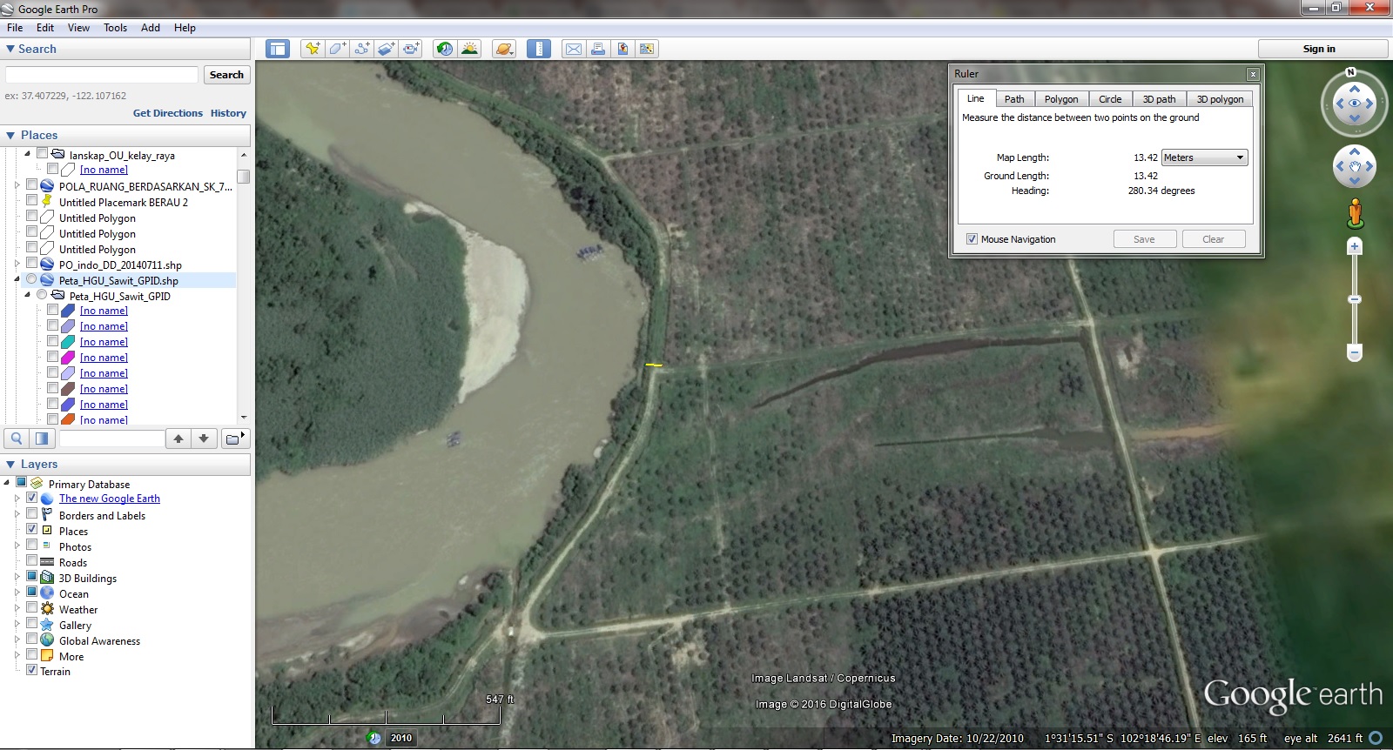The height and width of the screenshot is (750, 1393).
Task: Add a placemark with the pushpin icon
Action: [312, 49]
